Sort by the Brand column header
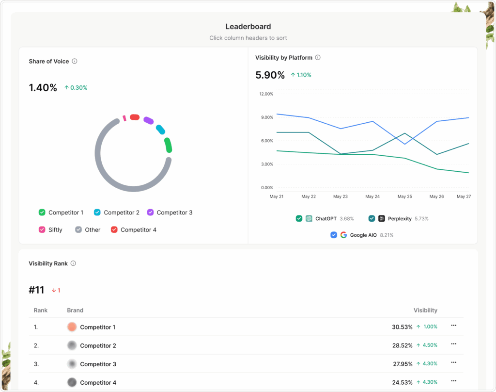 coord(75,310)
